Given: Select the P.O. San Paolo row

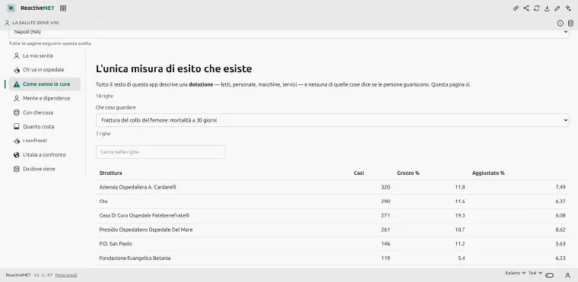Looking at the screenshot, I should pyautogui.click(x=332, y=244).
